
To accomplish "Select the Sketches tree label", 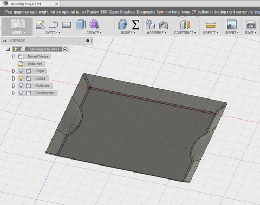I will (42, 85).
